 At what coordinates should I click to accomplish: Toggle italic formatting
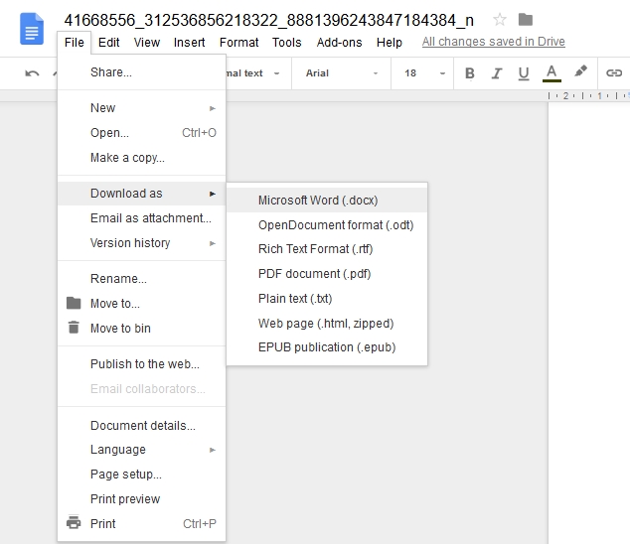coord(496,73)
